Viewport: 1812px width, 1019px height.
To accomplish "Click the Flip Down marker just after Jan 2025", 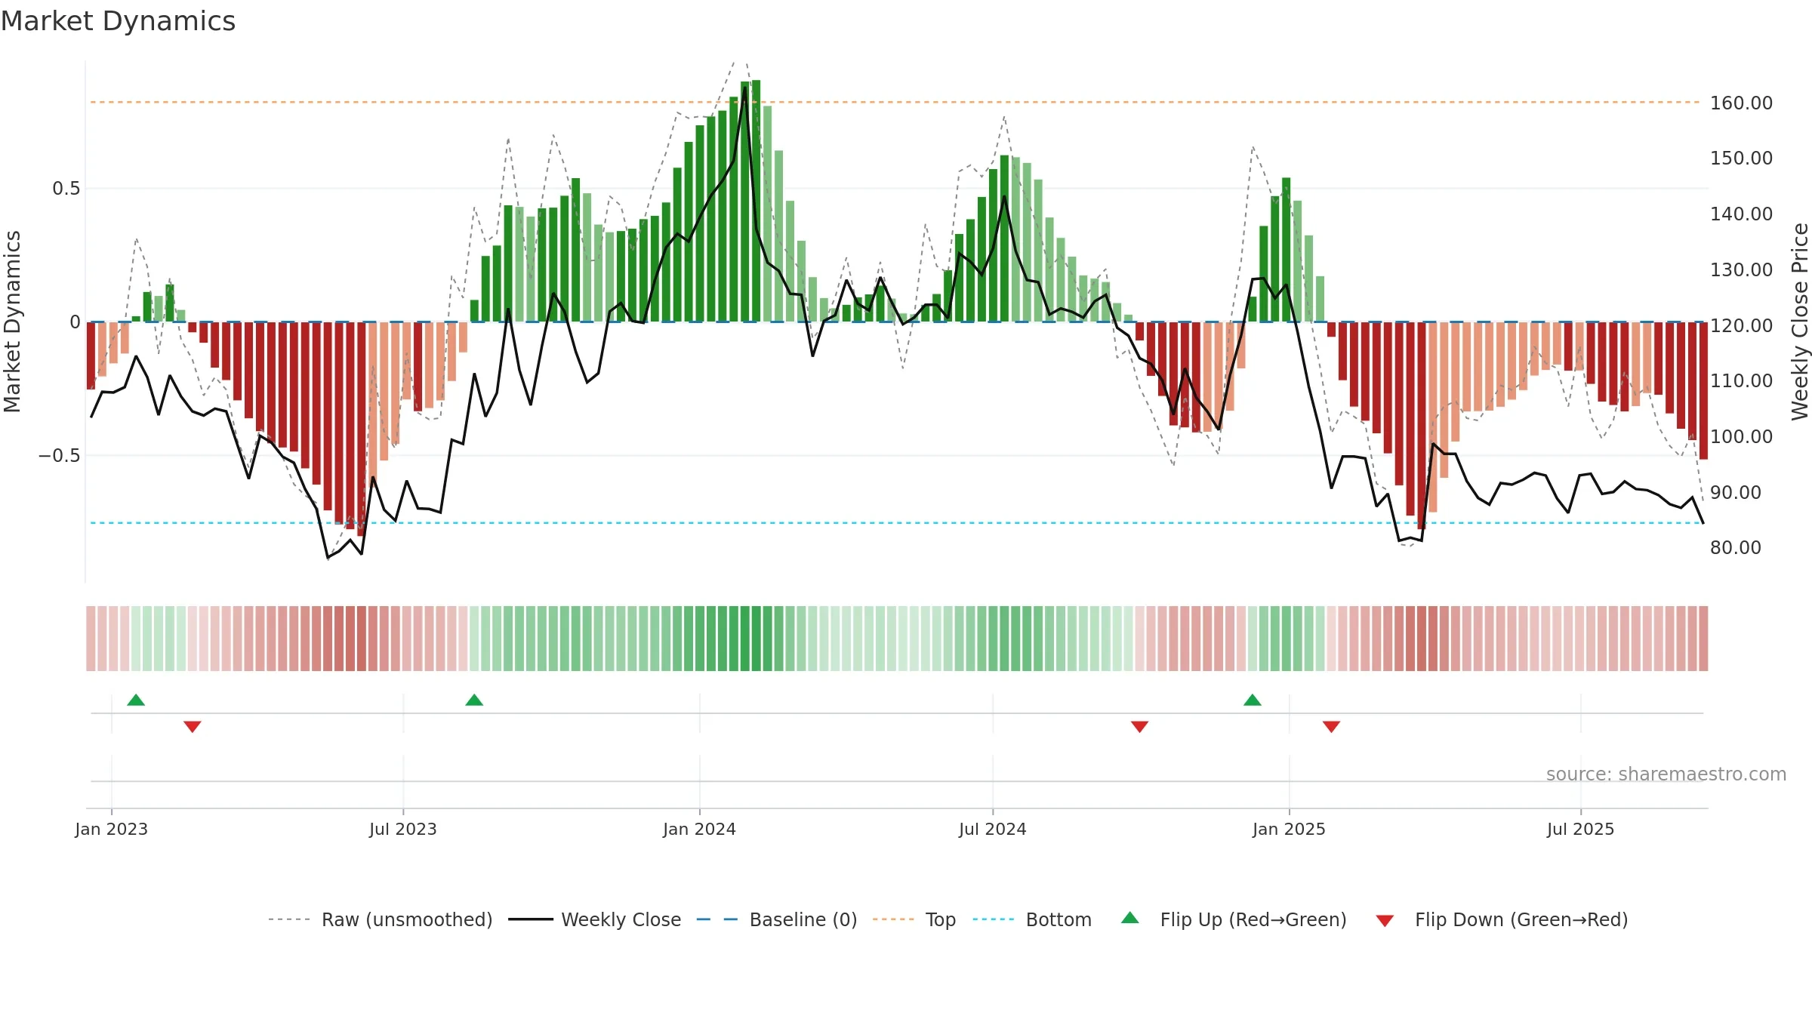I will click(x=1332, y=727).
